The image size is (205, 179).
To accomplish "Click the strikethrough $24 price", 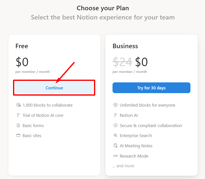I will coord(122,62).
